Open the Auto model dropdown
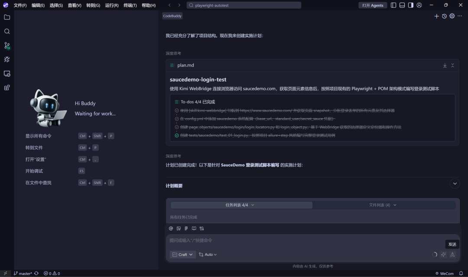468x277 pixels. click(208, 254)
